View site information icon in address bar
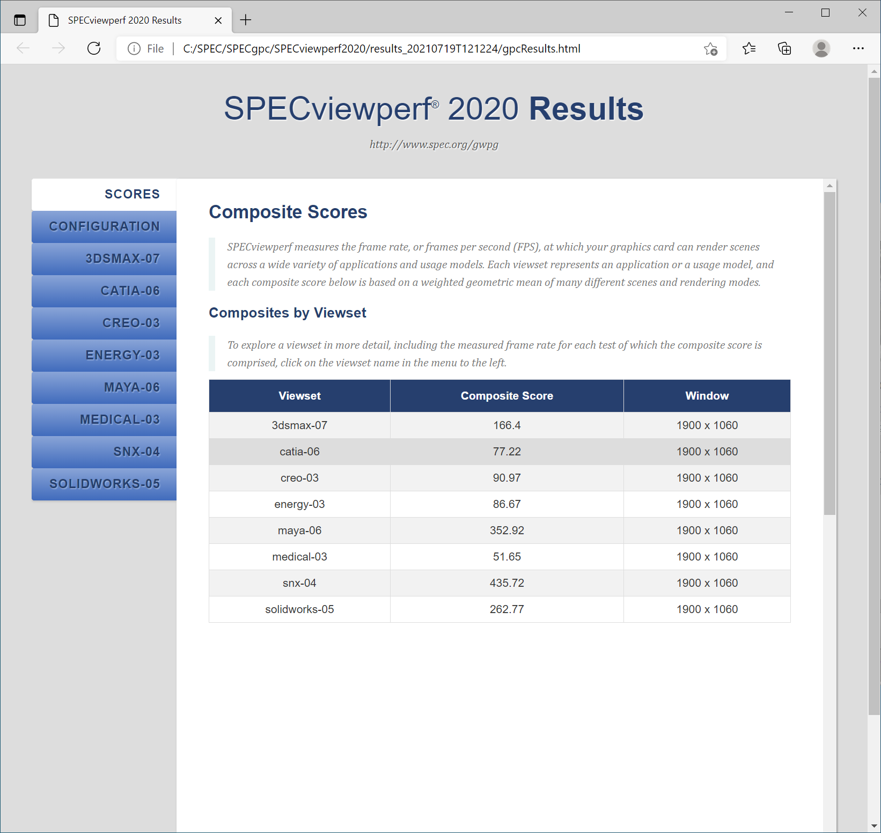Screen dimensions: 881x833 (134, 49)
